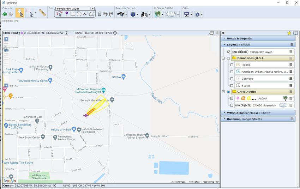Image resolution: width=300 pixels, height=189 pixels.
Task: Open the info dropdown arrow
Action: [137, 14]
